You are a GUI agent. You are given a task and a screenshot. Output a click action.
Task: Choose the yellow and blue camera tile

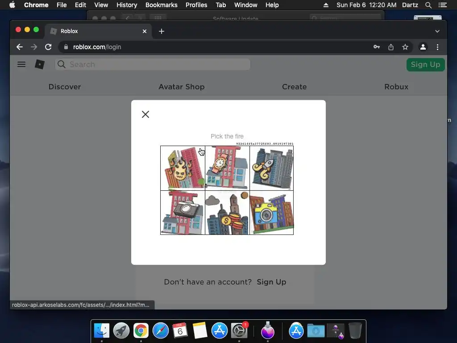(272, 213)
